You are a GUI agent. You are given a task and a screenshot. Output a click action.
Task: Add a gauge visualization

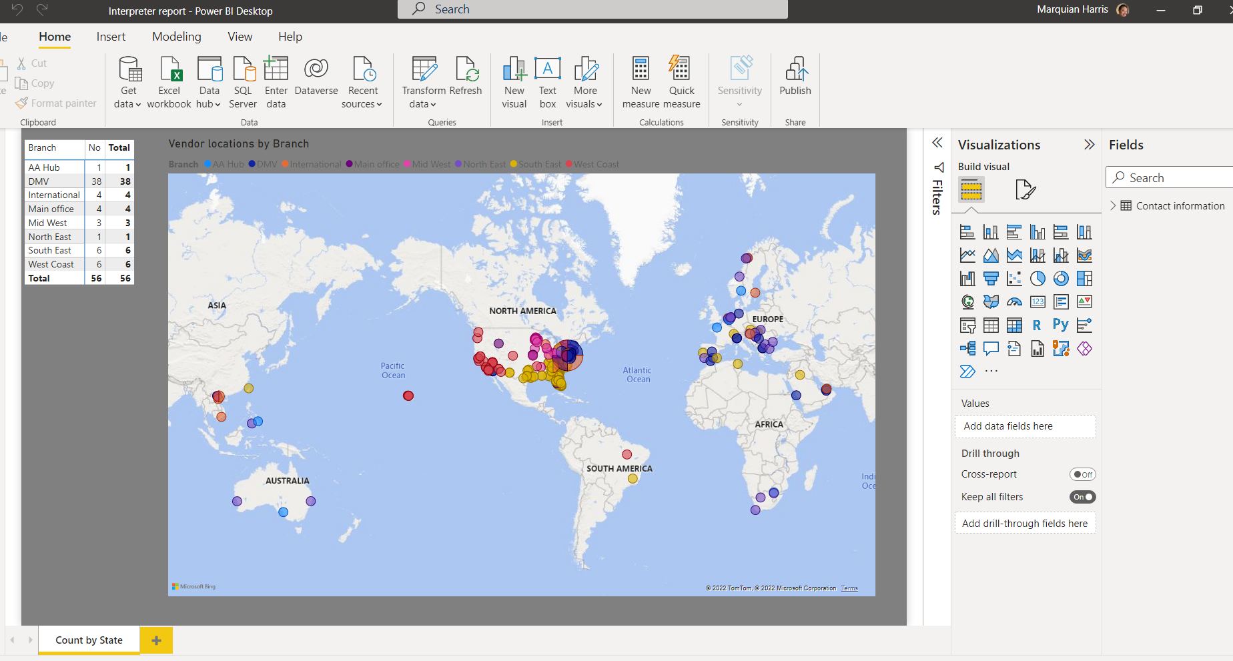[1014, 302]
